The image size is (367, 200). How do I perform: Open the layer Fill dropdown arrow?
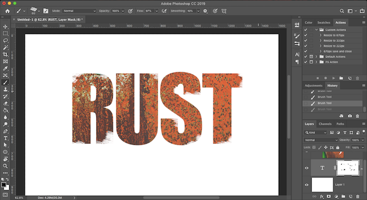363,148
